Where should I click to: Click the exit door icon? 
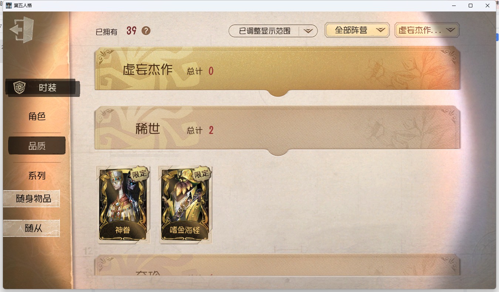pos(22,30)
